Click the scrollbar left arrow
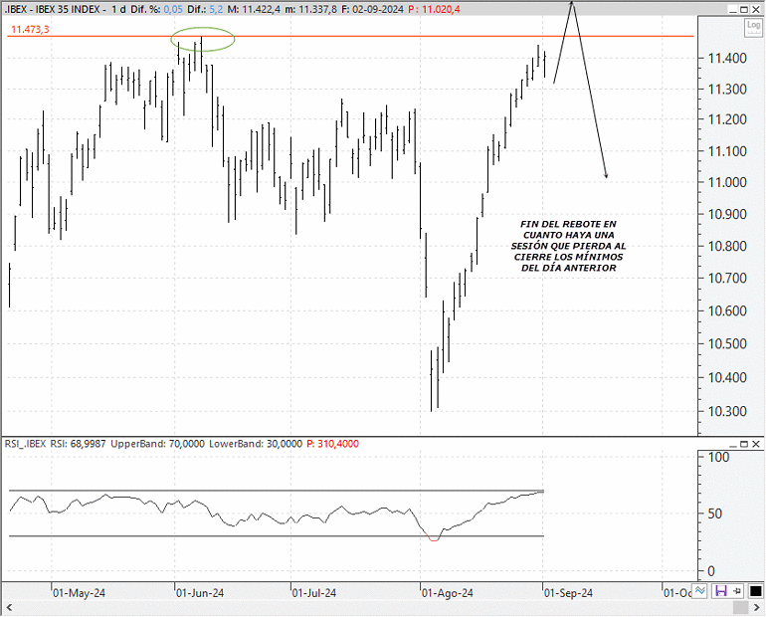 tap(9, 608)
